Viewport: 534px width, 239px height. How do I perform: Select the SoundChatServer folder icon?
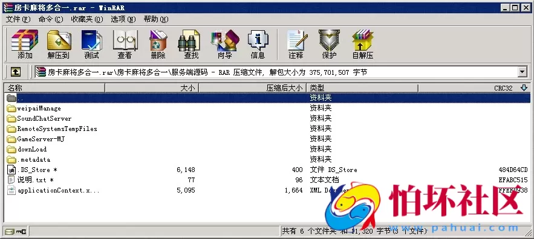pyautogui.click(x=11, y=119)
